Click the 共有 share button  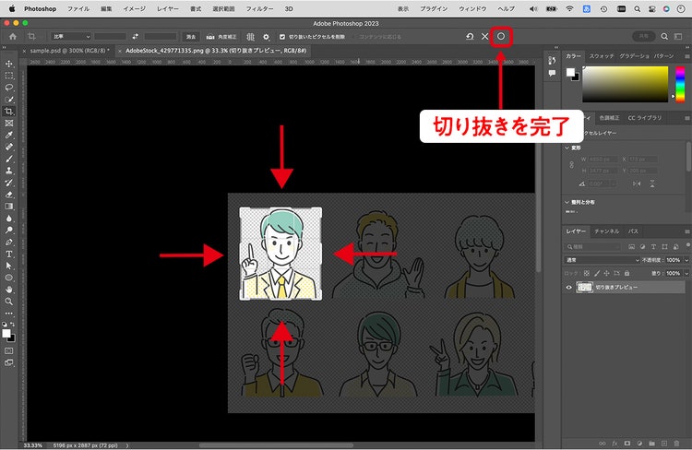click(643, 37)
